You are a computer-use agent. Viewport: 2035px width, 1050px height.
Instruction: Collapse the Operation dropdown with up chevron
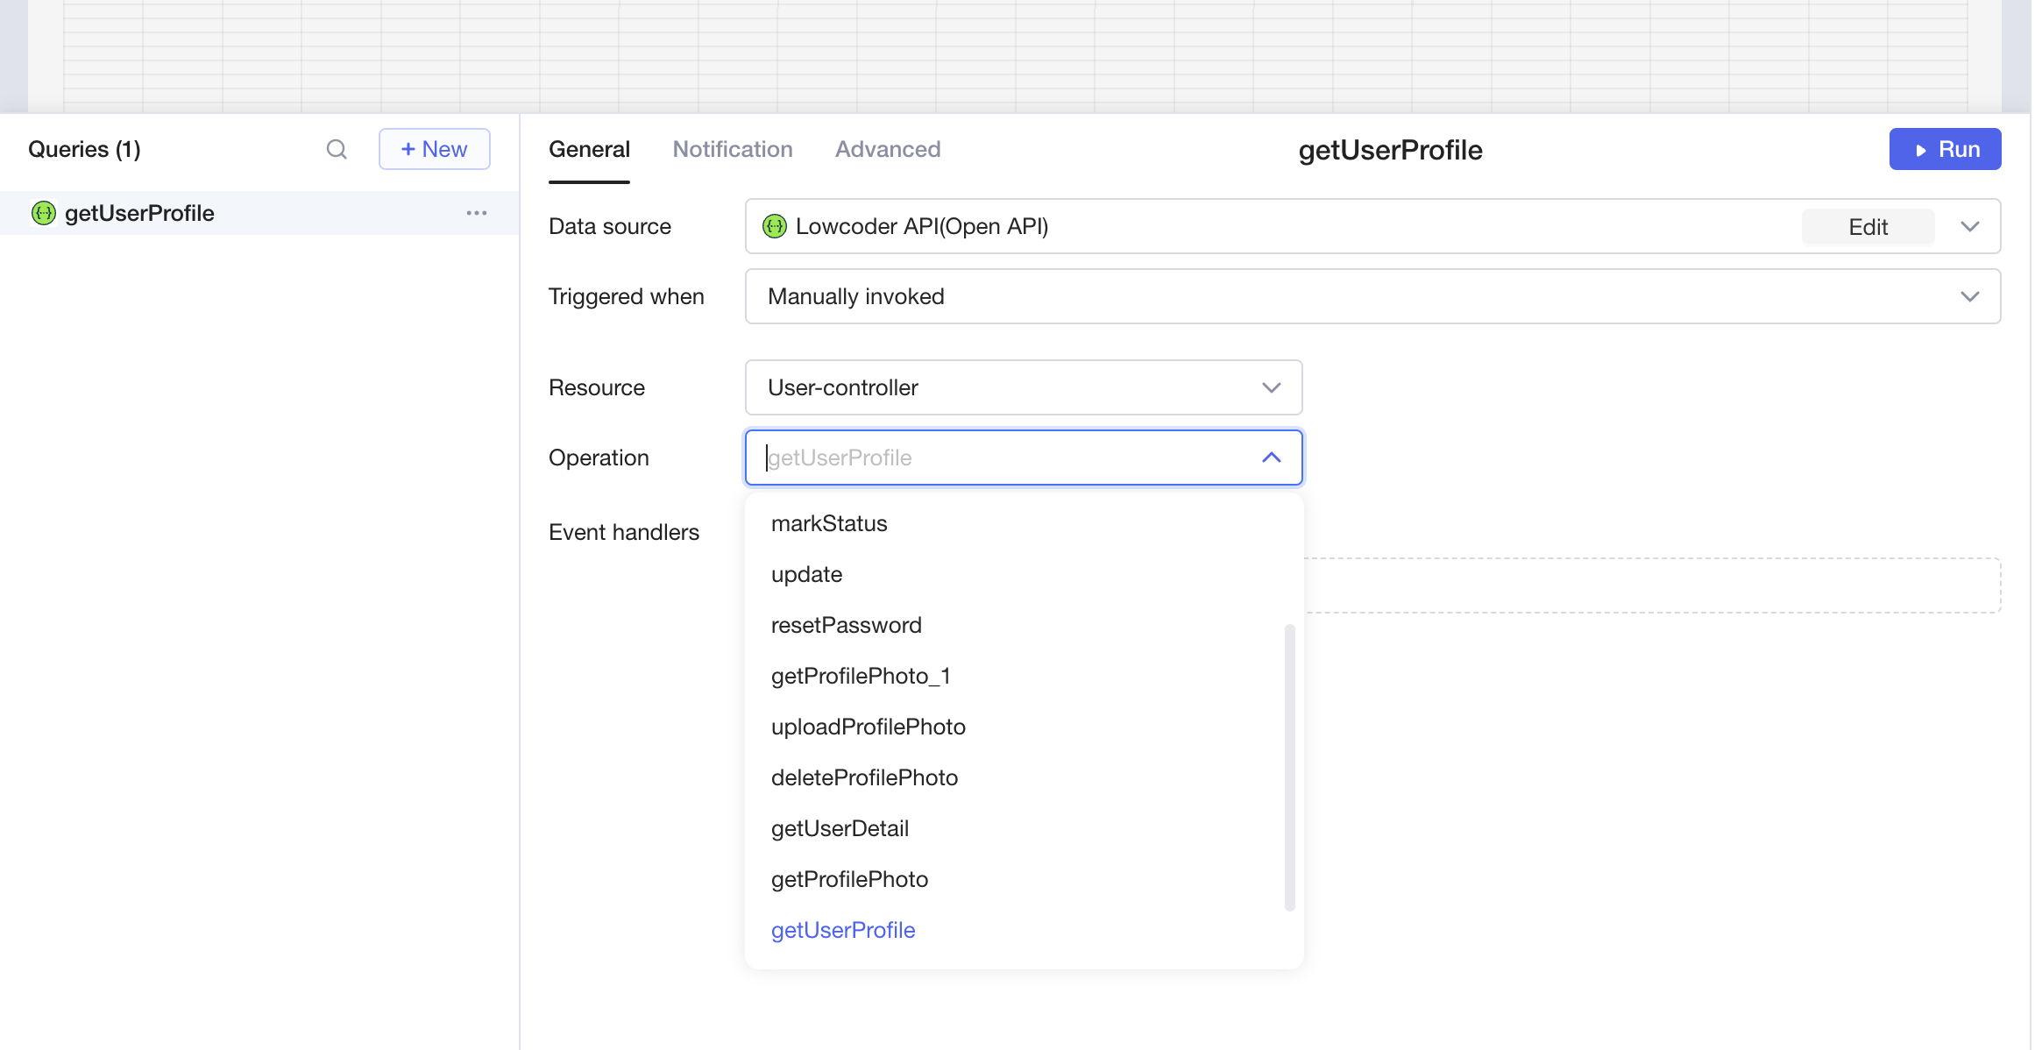[x=1271, y=458]
